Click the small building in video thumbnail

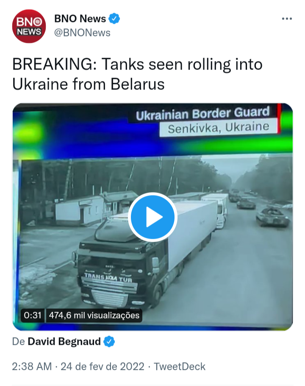79,210
